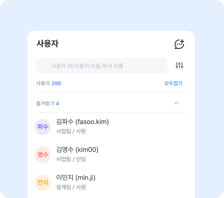
Task: Focus the 사용자 ID/사용자 이름/부서 이름 search field
Action: [101, 66]
